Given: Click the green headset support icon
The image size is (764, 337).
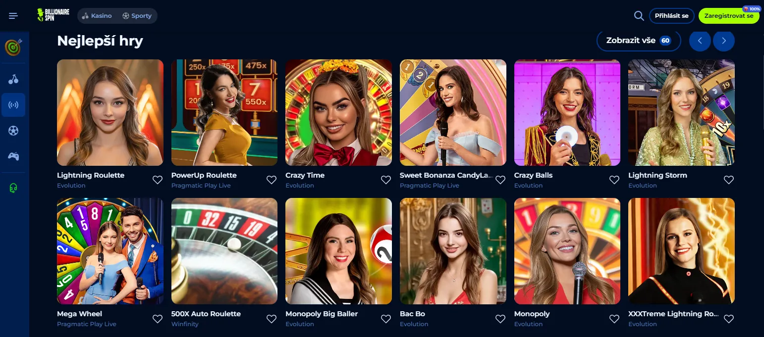Looking at the screenshot, I should (13, 188).
